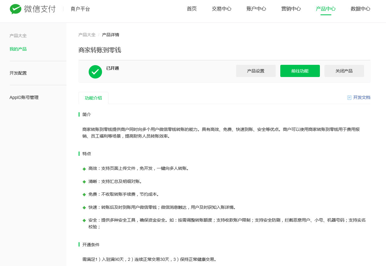Open AppID账号管理 in the sidebar

(24, 97)
